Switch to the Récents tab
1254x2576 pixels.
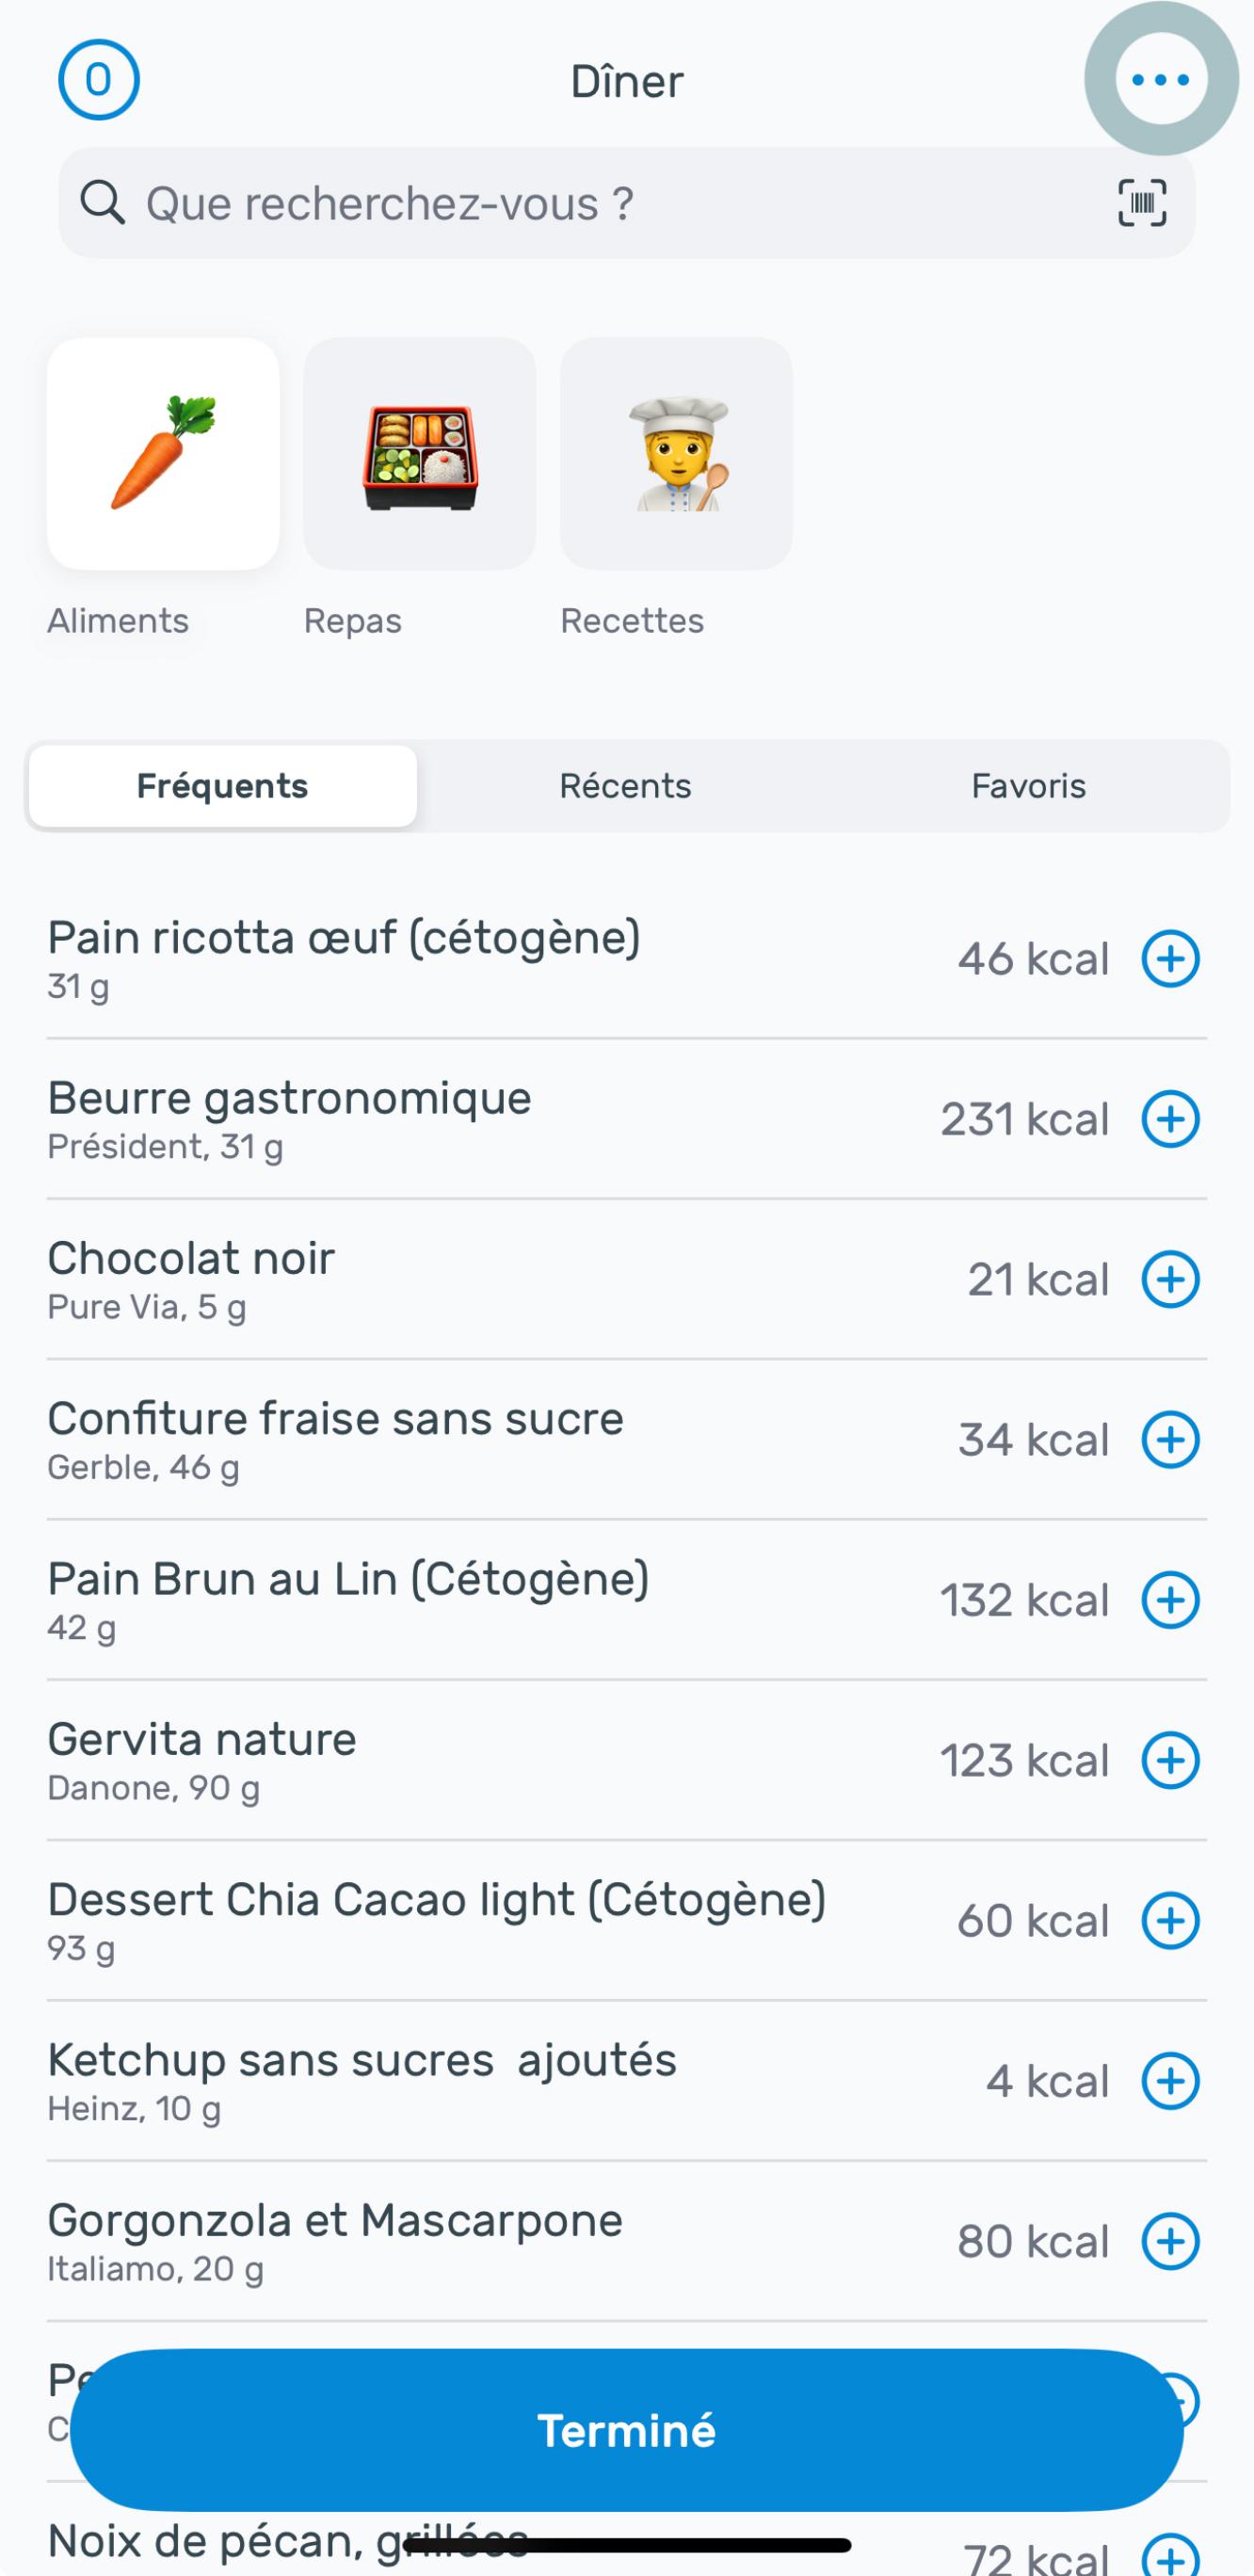coord(625,786)
